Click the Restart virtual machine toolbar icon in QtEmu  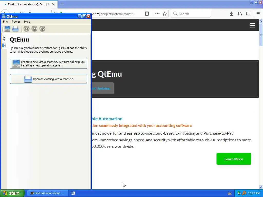[42, 29]
